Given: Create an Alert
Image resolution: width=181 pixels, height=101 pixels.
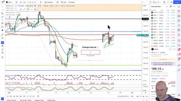Looking at the screenshot, I should coord(64,2).
